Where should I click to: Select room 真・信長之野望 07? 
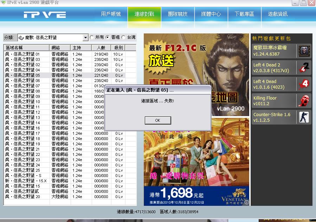[54, 86]
